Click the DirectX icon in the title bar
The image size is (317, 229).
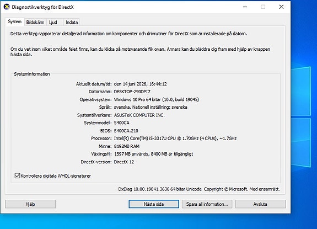coord(7,7)
